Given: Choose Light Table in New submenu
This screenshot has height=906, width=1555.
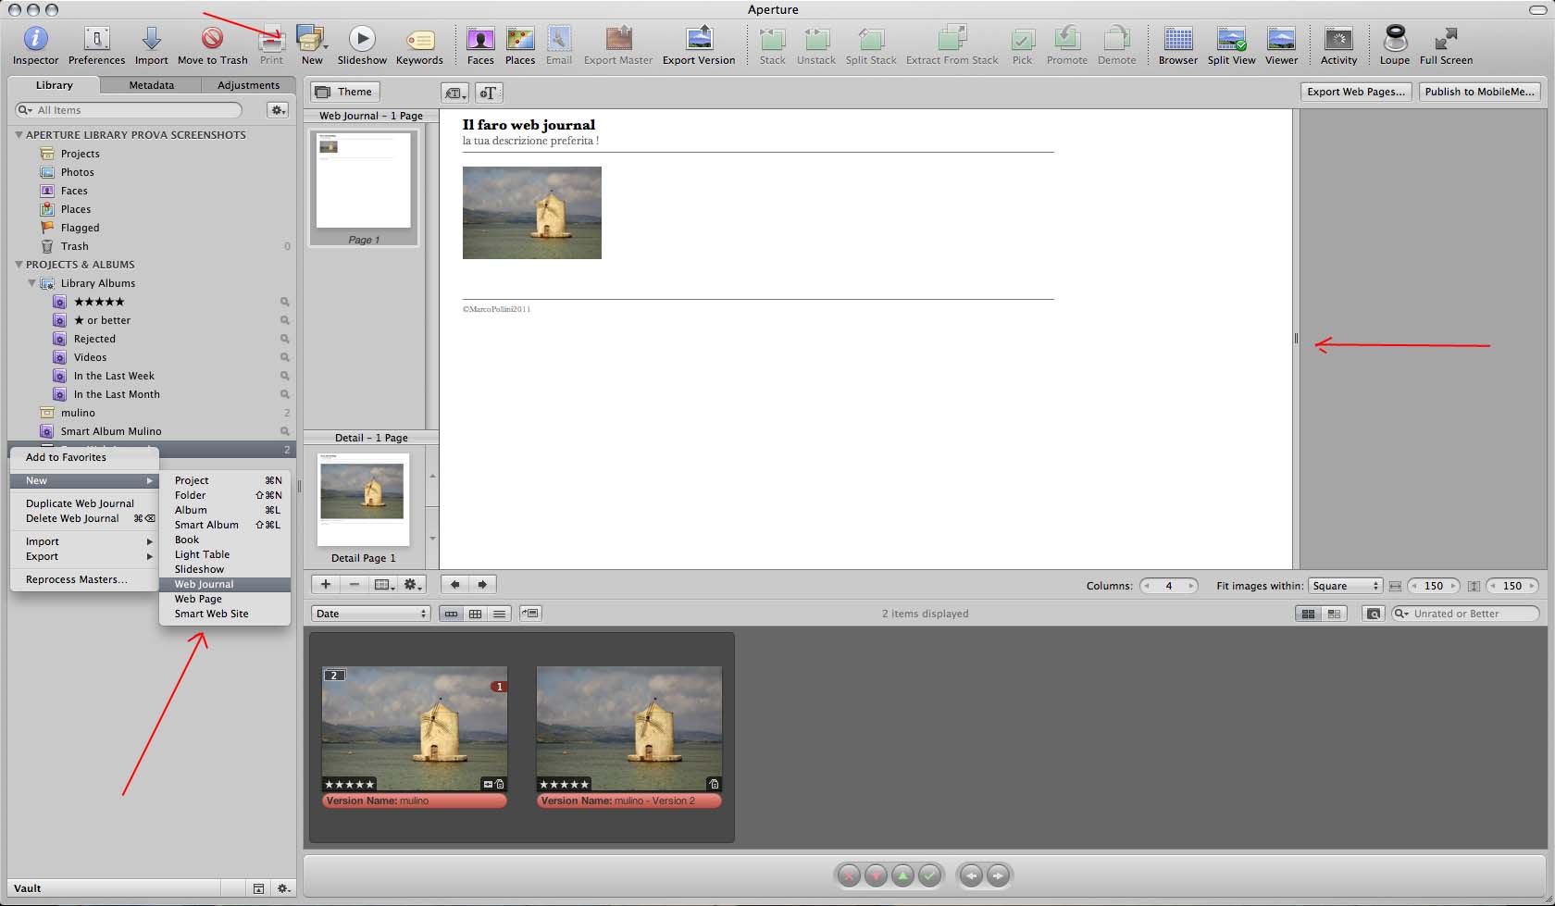Looking at the screenshot, I should (225, 554).
